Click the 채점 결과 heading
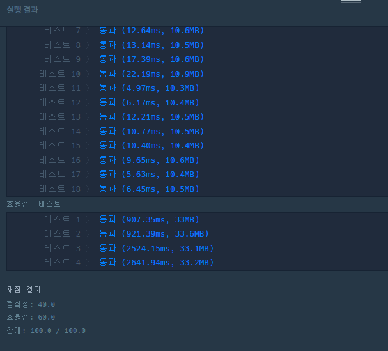388x351 pixels. click(x=24, y=290)
